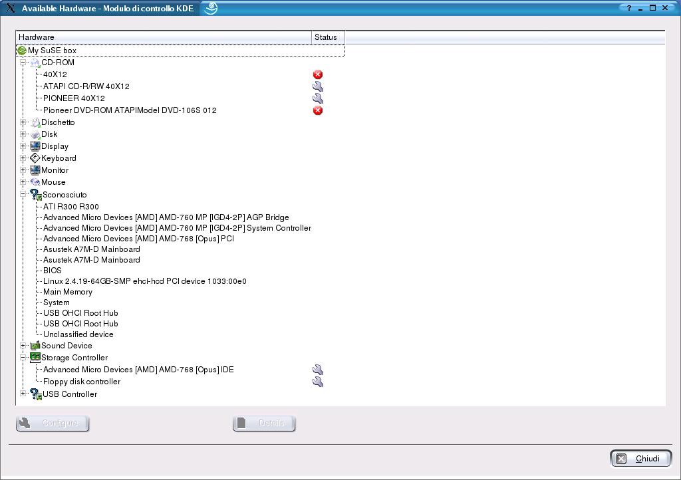Click the Configure button

[53, 423]
